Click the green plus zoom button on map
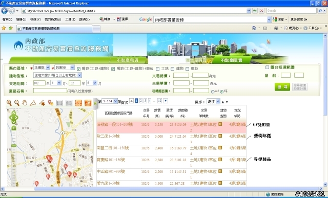328x198 pixels. pos(14,128)
